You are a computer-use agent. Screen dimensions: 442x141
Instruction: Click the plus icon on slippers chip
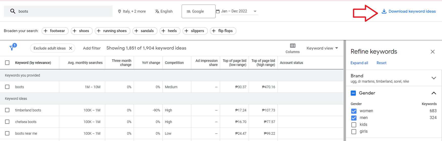[186, 31]
